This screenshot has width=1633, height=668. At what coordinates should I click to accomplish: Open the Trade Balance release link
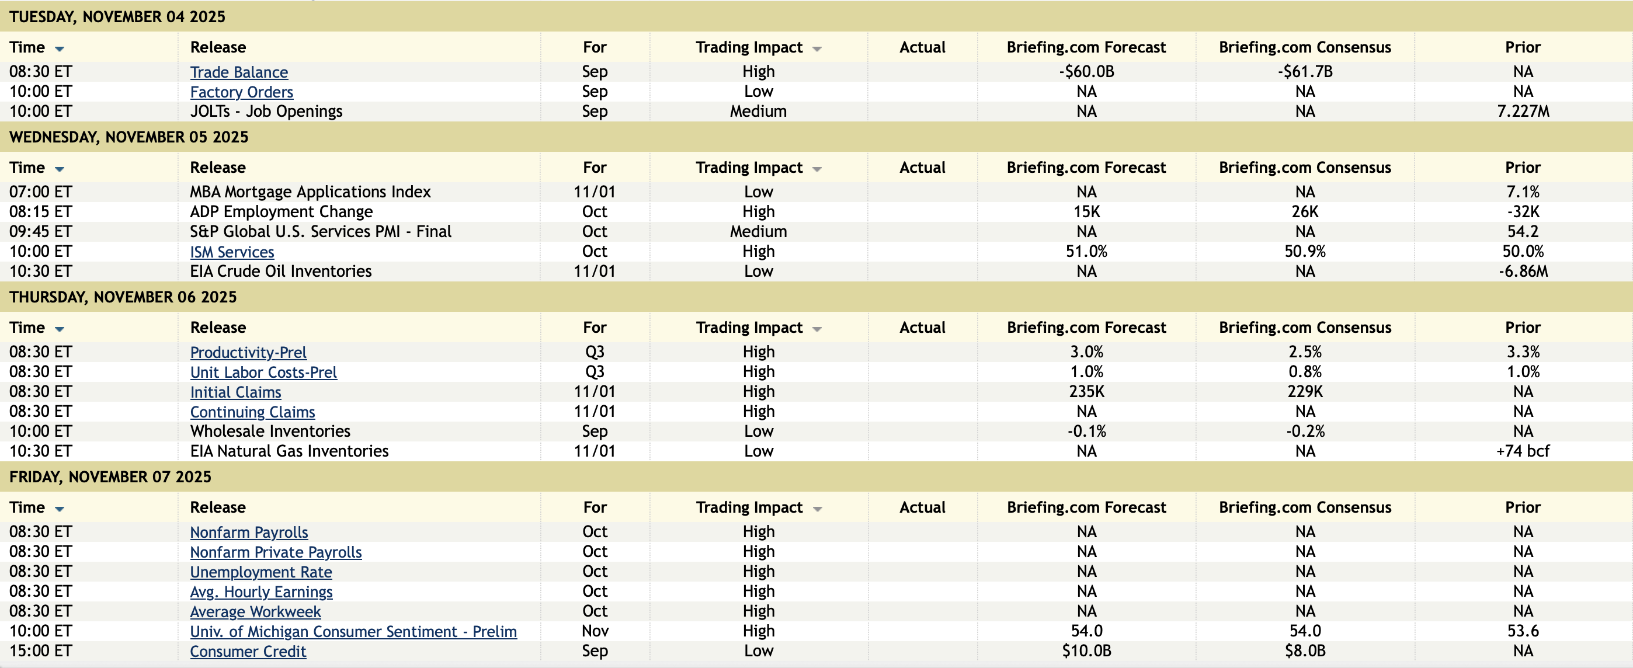pos(239,72)
